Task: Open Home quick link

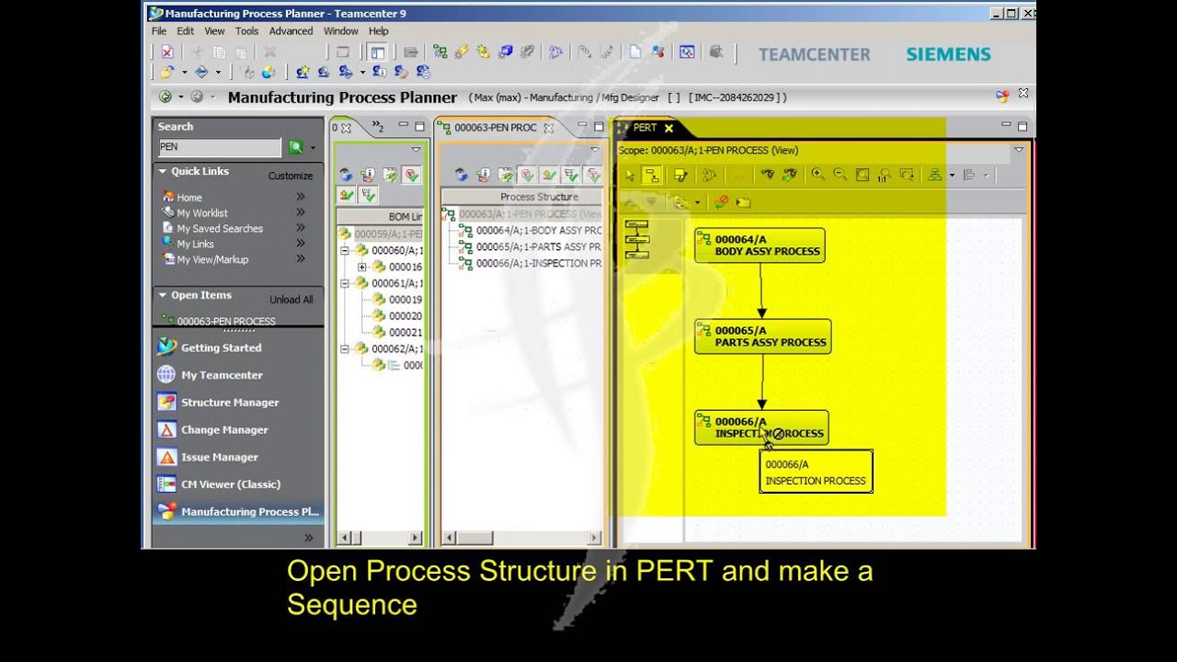Action: (189, 197)
